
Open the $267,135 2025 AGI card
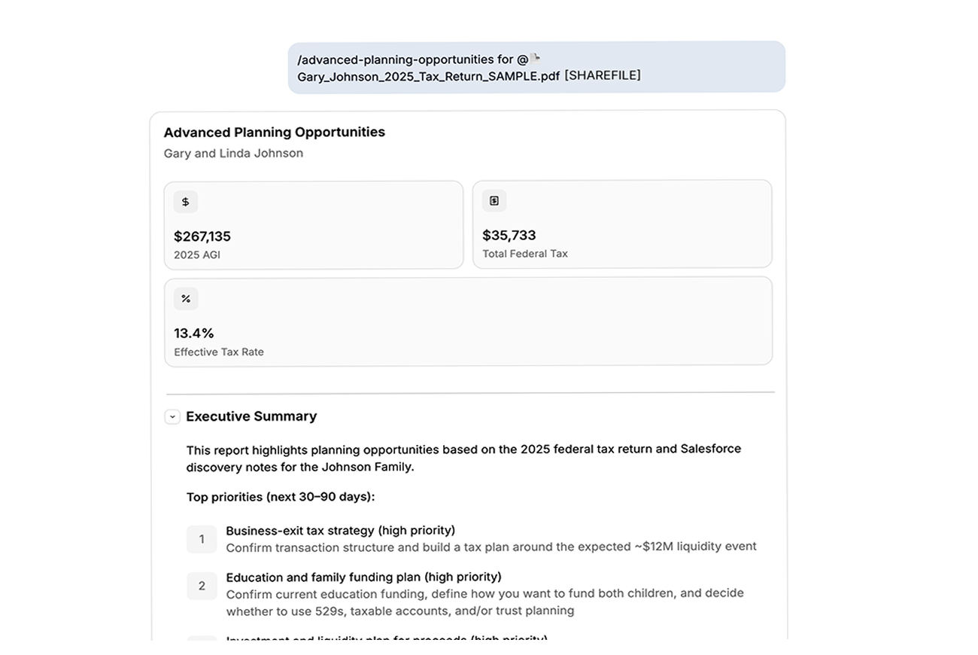click(314, 224)
